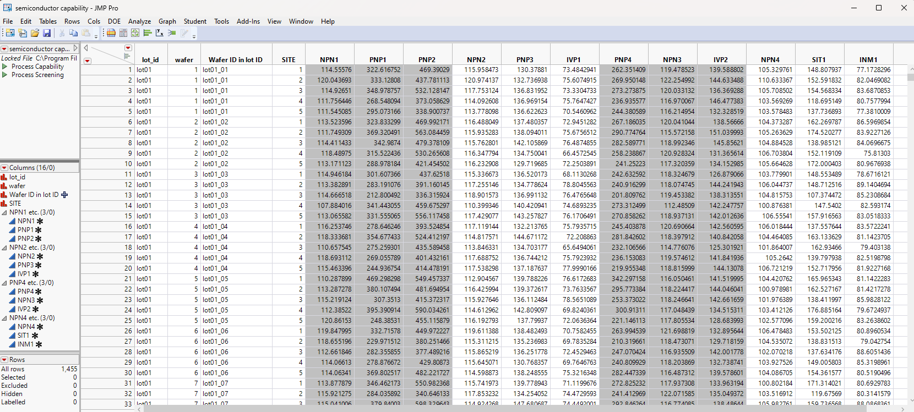The width and height of the screenshot is (914, 412).
Task: Run the Process Capability script green triangle
Action: coord(5,67)
